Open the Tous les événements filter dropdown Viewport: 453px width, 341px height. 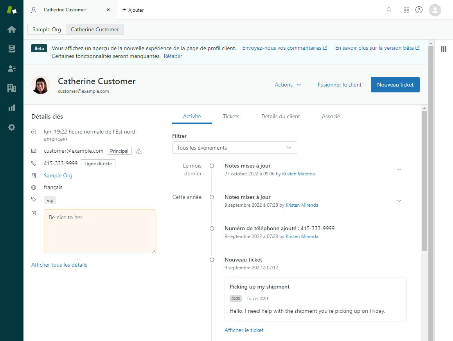click(235, 148)
